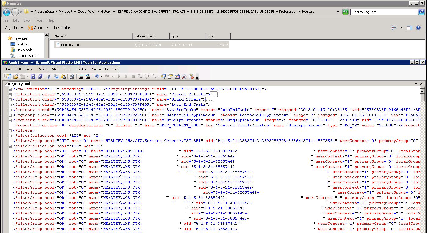The image size is (427, 233).
Task: Open the Community menu
Action: pos(100,69)
